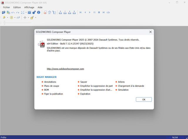Open dropdown next to yellow cube view icon
The width and height of the screenshot is (188, 139).
36,18
